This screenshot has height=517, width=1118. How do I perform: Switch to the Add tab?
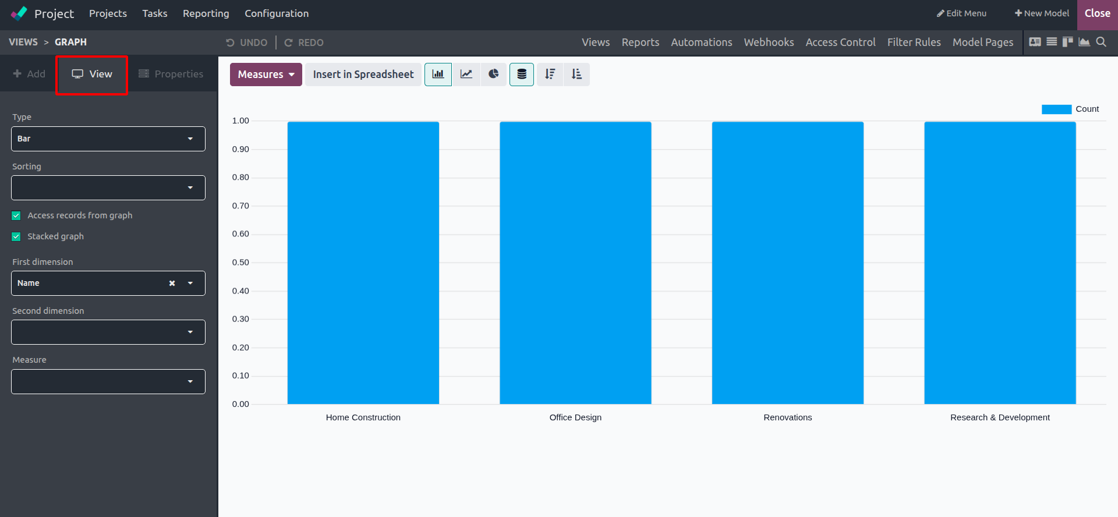tap(29, 74)
